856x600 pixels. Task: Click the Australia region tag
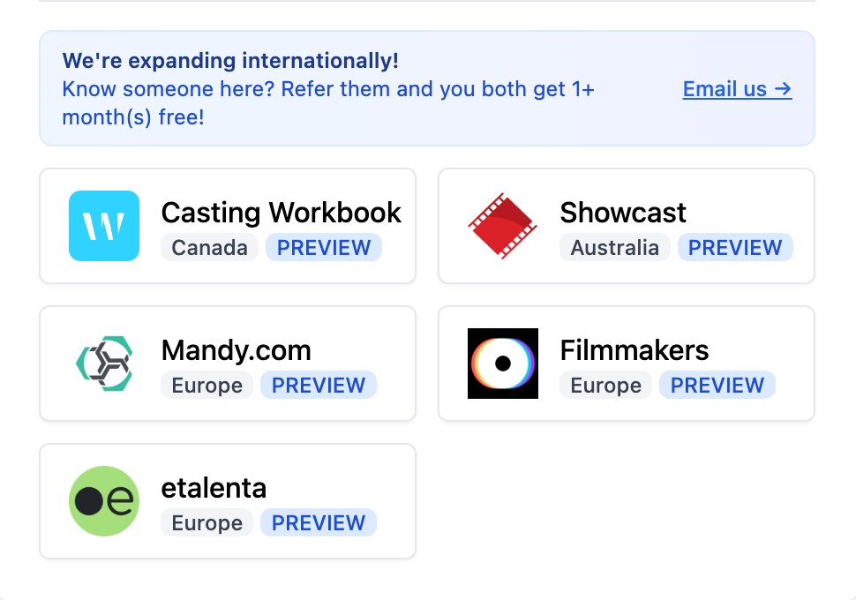[615, 247]
